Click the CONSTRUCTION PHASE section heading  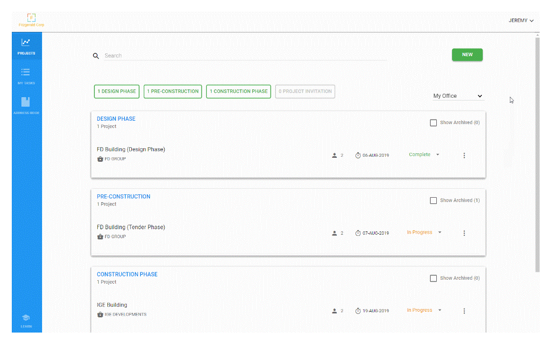[x=127, y=275]
